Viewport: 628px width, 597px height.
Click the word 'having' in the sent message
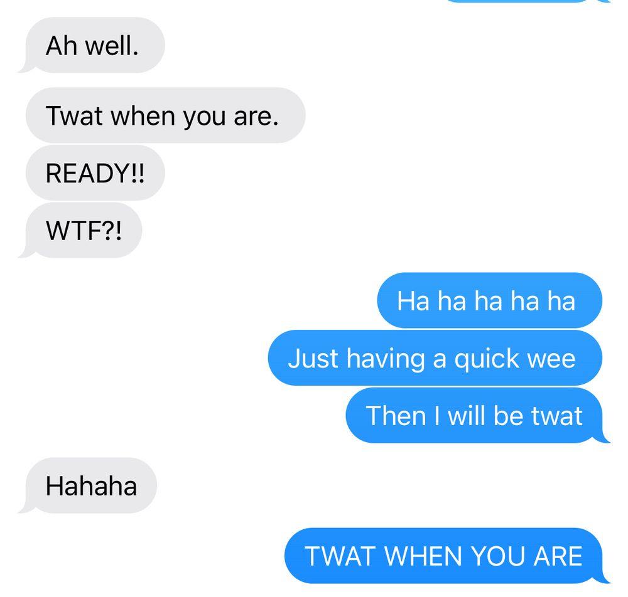click(x=386, y=359)
